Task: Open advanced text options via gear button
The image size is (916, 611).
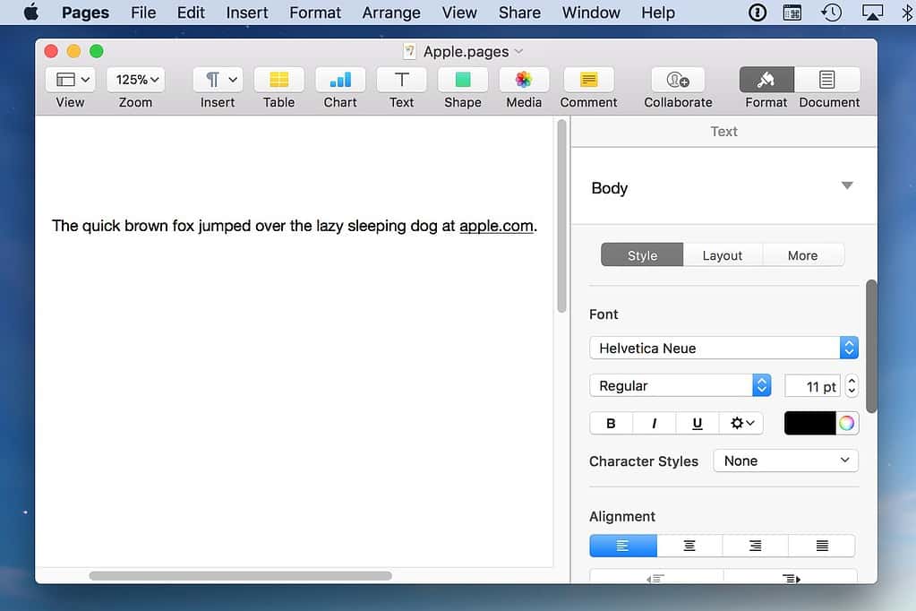Action: [741, 422]
